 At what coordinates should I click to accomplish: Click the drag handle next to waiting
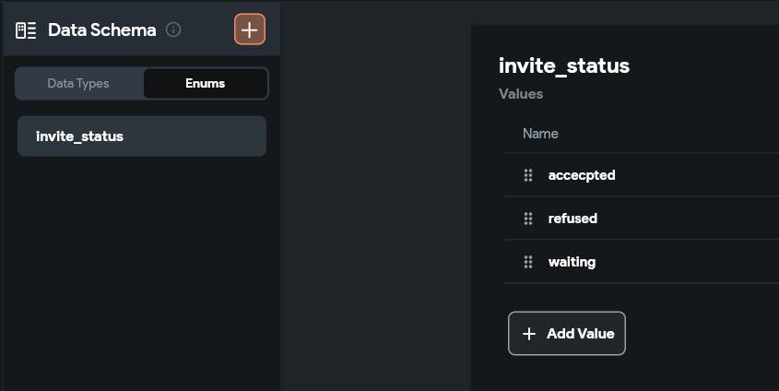pos(528,262)
